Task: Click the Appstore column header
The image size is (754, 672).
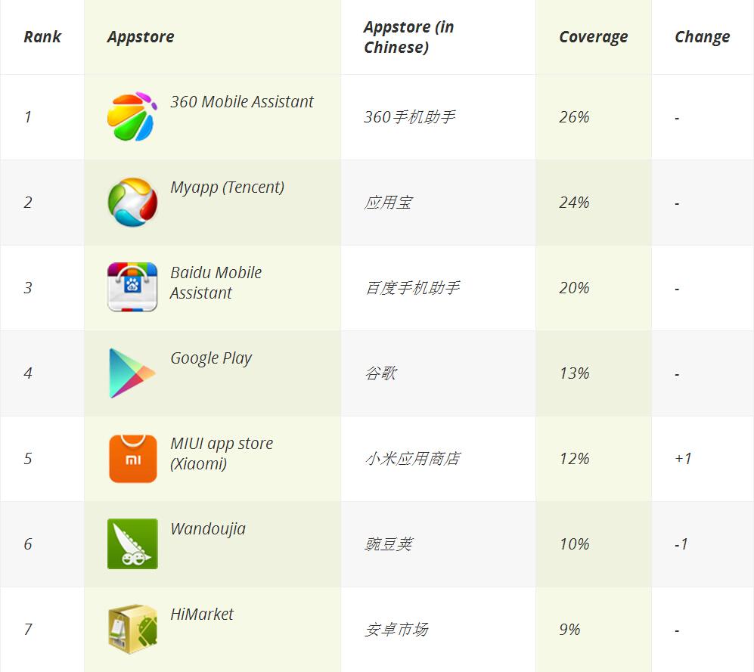Action: click(141, 37)
